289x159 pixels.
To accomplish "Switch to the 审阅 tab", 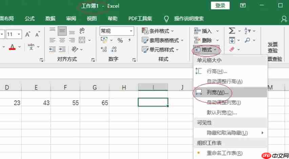I will (71, 19).
